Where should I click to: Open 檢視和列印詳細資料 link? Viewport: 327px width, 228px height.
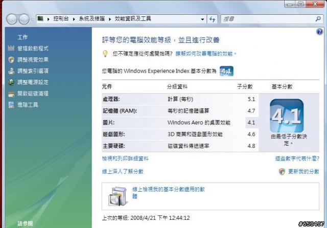pos(125,158)
